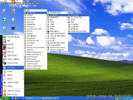Expand the Wisdom-soft ScreenHunter submenu arrow
The height and width of the screenshot is (100, 133).
tap(46, 47)
